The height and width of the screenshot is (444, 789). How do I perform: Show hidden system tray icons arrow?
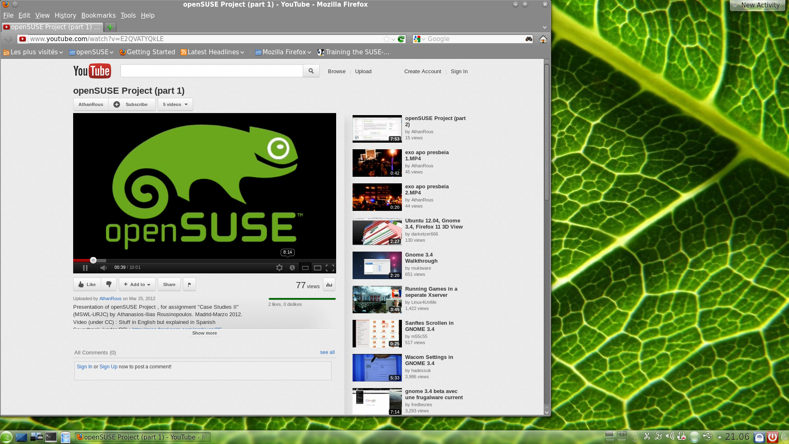click(720, 437)
